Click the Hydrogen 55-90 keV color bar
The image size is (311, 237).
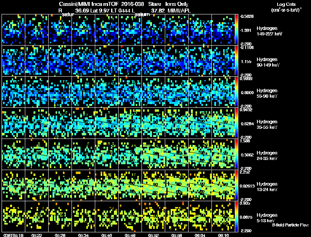pos(236,91)
